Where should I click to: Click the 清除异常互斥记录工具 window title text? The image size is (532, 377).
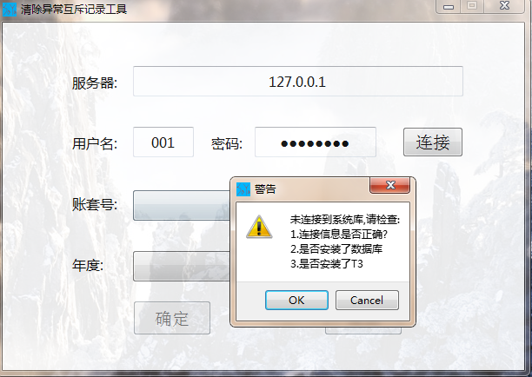coord(74,10)
